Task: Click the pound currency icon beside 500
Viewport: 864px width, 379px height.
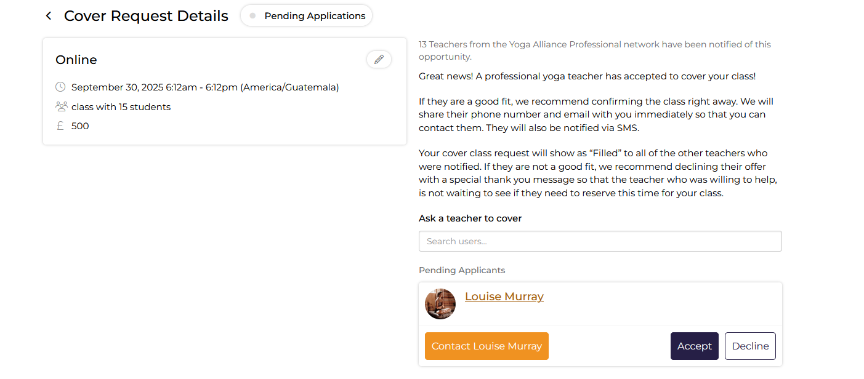Action: tap(60, 126)
